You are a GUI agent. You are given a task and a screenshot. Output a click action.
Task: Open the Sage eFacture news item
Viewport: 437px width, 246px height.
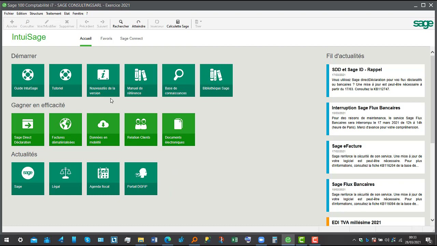(x=376, y=157)
